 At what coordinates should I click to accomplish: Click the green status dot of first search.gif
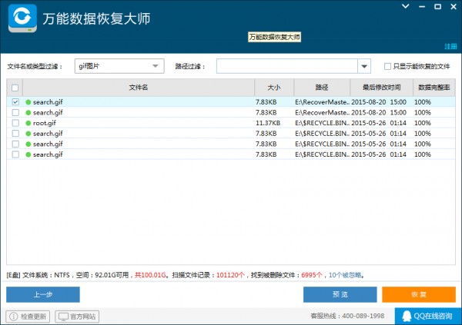[28, 102]
